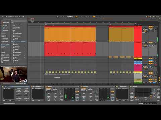Screen dimensions: 161x120
Task: Click the arrangement overview rectangle at top
Action: tap(32, 20)
